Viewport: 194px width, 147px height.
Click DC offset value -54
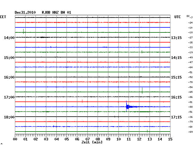(190, 87)
